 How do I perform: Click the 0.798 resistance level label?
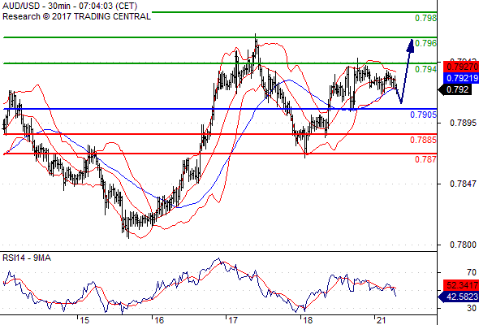point(426,18)
